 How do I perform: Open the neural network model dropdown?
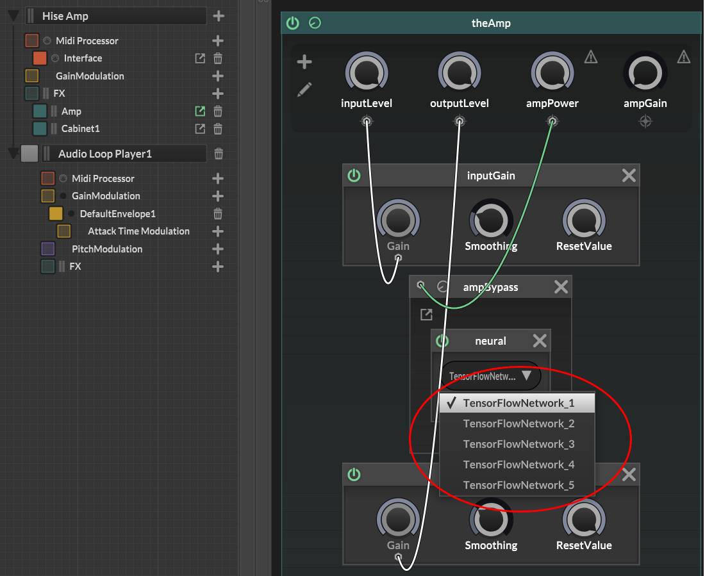coord(491,376)
